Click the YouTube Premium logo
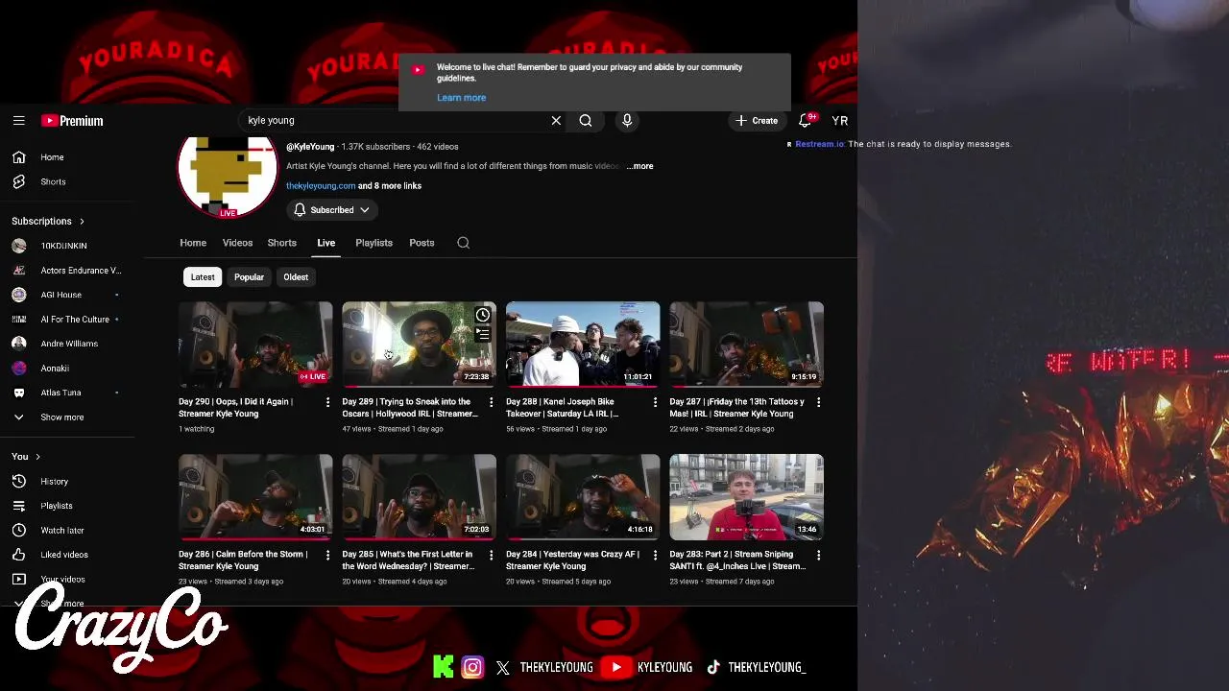The width and height of the screenshot is (1229, 691). (x=72, y=121)
